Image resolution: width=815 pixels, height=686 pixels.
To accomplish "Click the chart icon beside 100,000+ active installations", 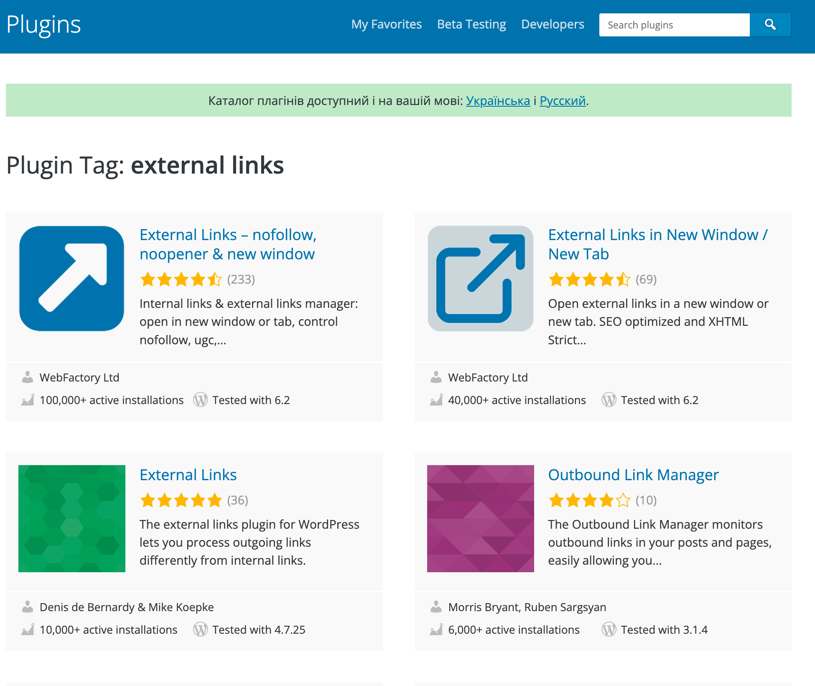I will click(x=28, y=400).
